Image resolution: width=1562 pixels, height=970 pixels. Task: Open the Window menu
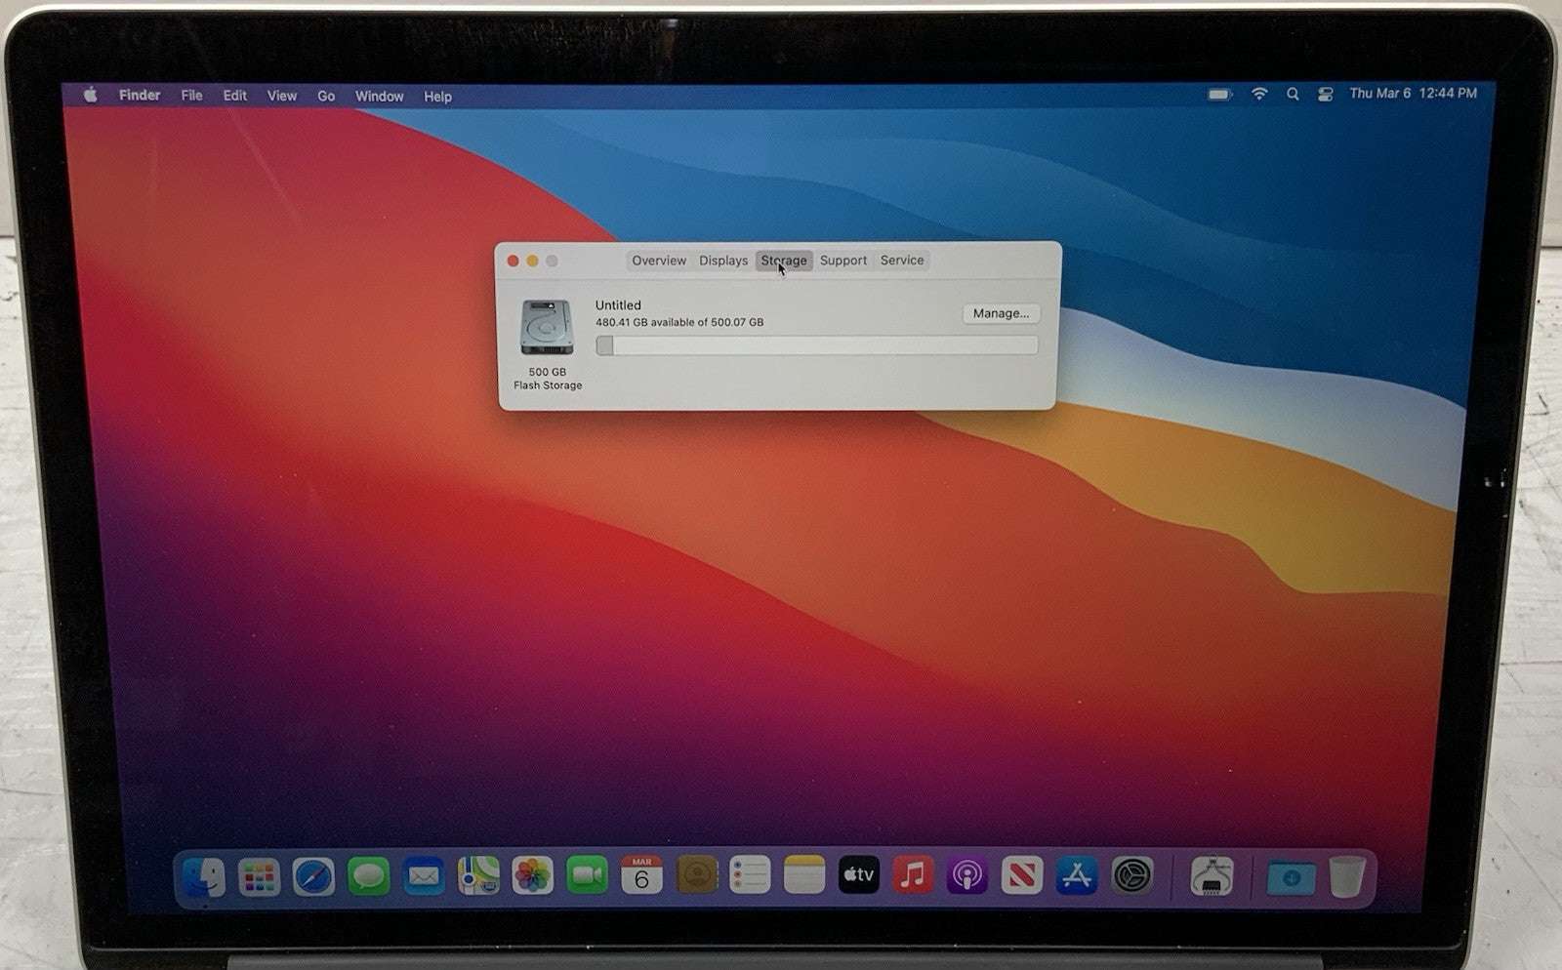coord(379,96)
